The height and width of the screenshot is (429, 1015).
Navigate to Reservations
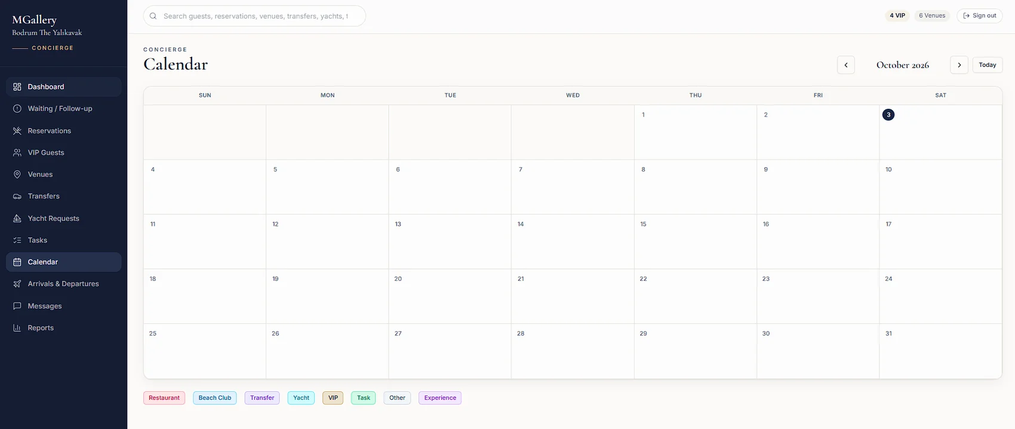pos(64,131)
